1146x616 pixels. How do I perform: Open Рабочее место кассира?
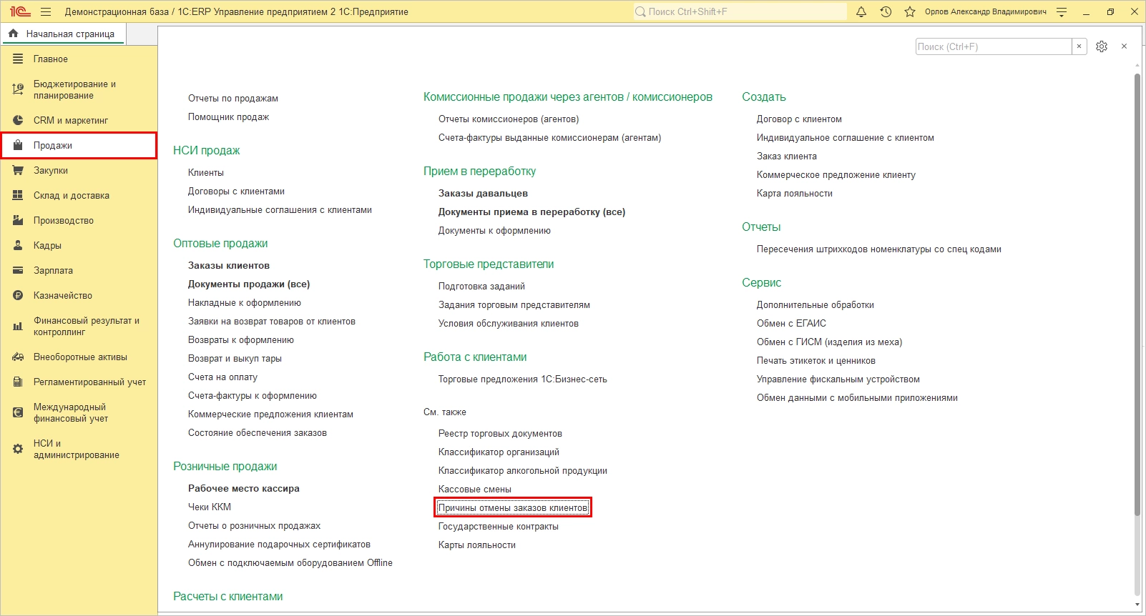(244, 488)
